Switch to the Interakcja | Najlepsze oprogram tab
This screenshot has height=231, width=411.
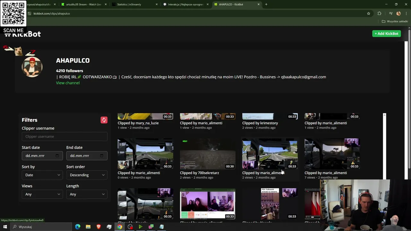point(186,4)
